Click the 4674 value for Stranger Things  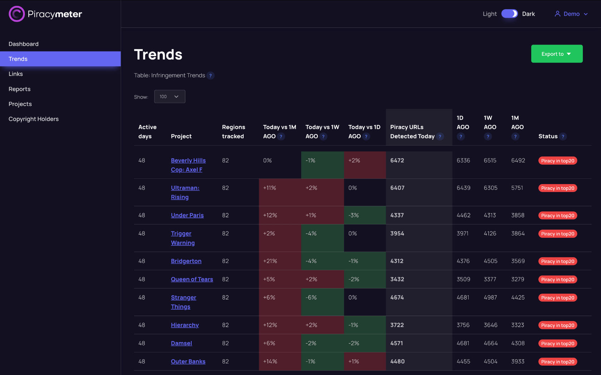(397, 297)
